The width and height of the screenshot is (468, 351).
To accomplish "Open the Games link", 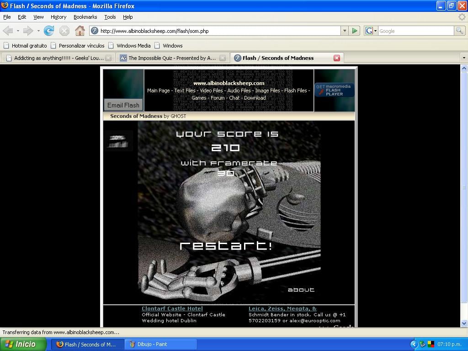I will point(199,98).
